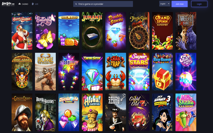Image resolution: width=213 pixels, height=133 pixels.
Task: Click the search magnifier icon
Action: 76,4
